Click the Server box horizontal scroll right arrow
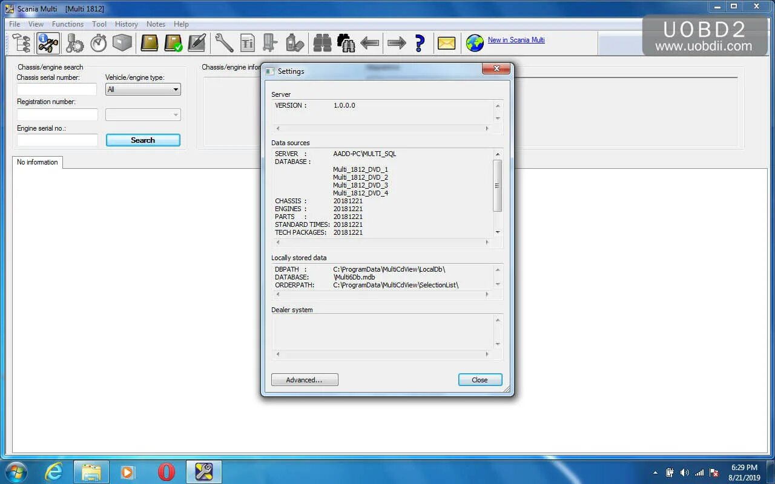775x484 pixels. coord(487,128)
